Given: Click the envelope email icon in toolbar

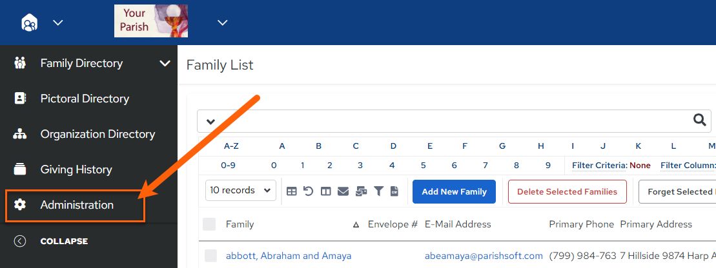Looking at the screenshot, I should (x=343, y=191).
